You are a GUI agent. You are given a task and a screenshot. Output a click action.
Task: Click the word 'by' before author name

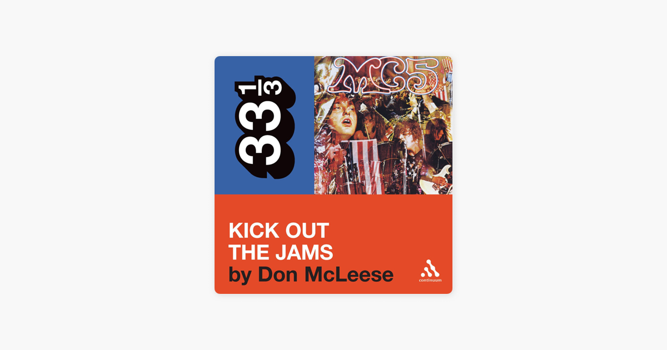(238, 276)
